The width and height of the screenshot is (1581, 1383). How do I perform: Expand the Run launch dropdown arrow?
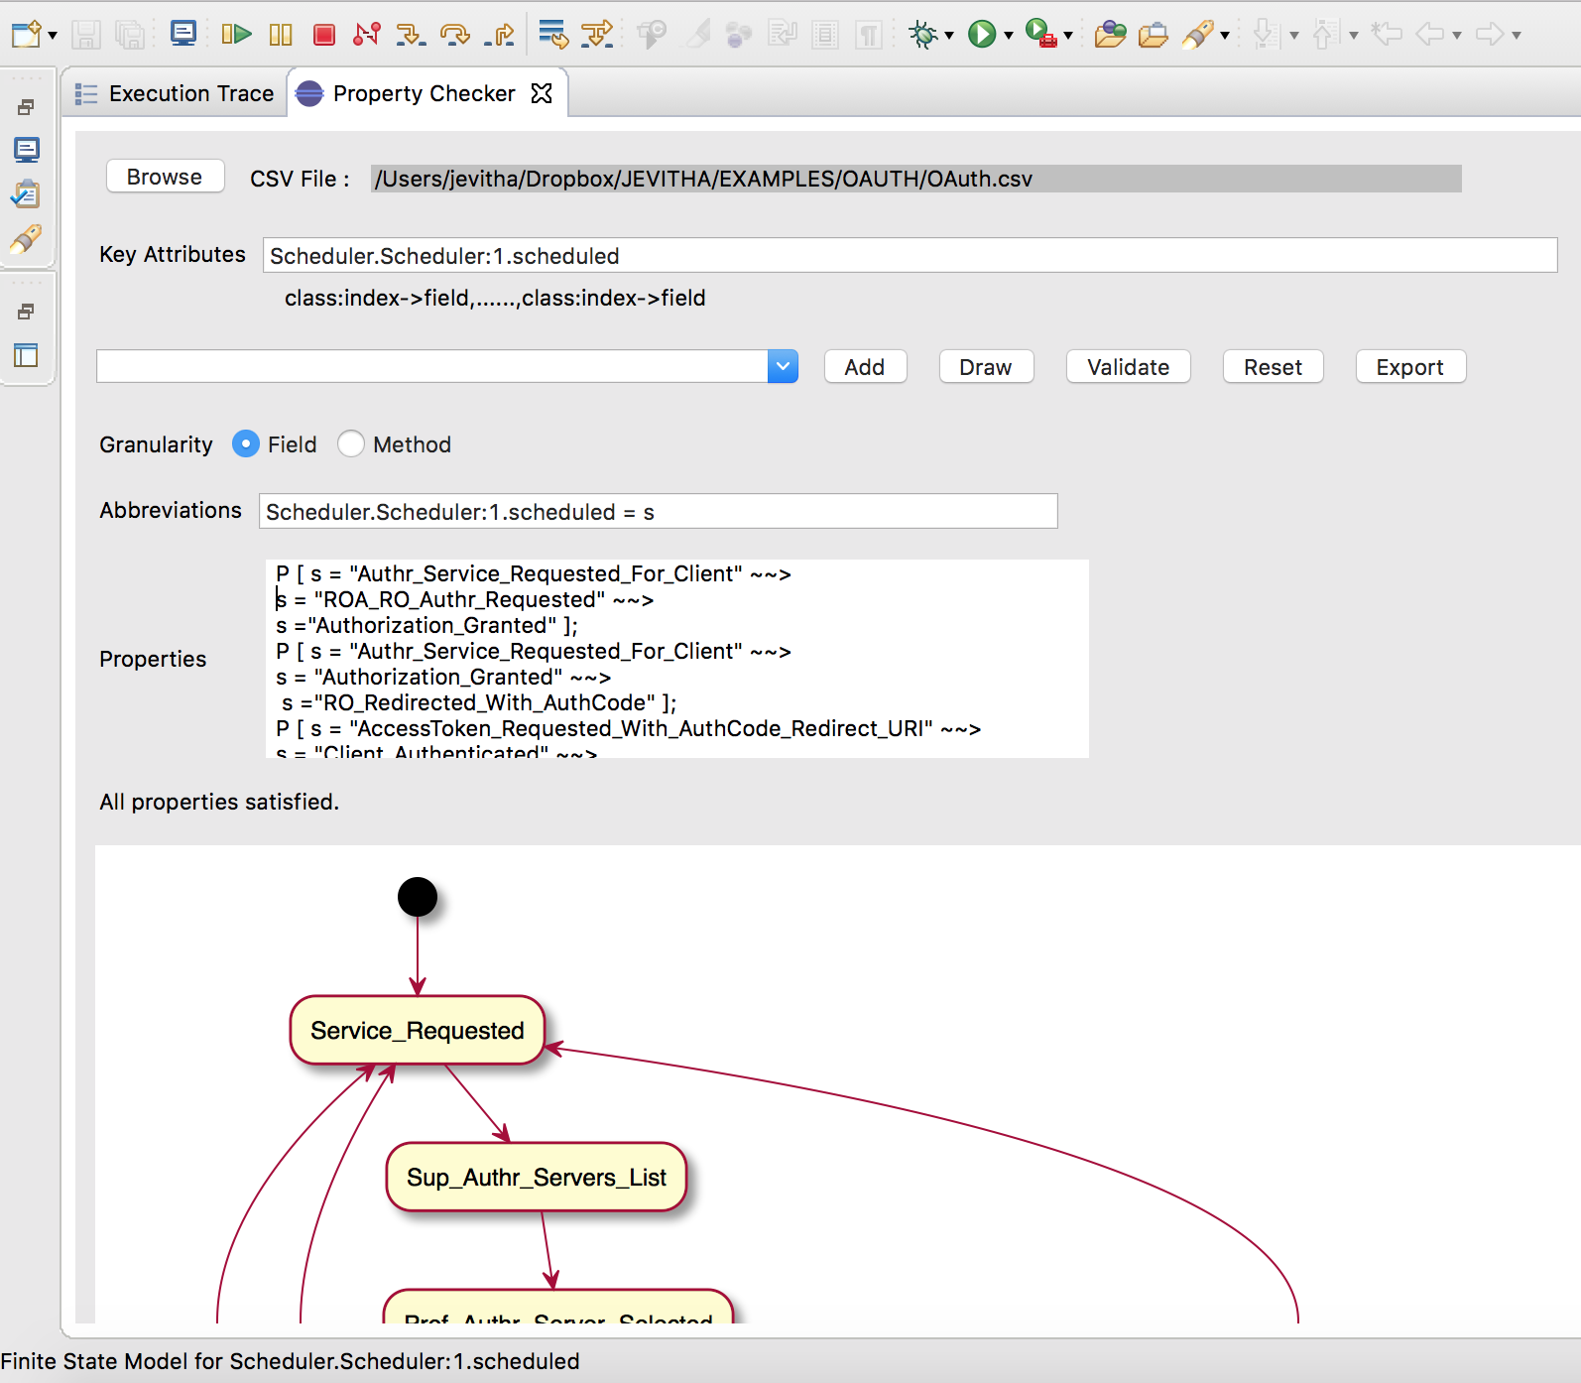[1009, 36]
